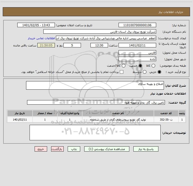Click the تاریخ نیاز column header
This screenshot has width=193, height=186.
coord(20,113)
